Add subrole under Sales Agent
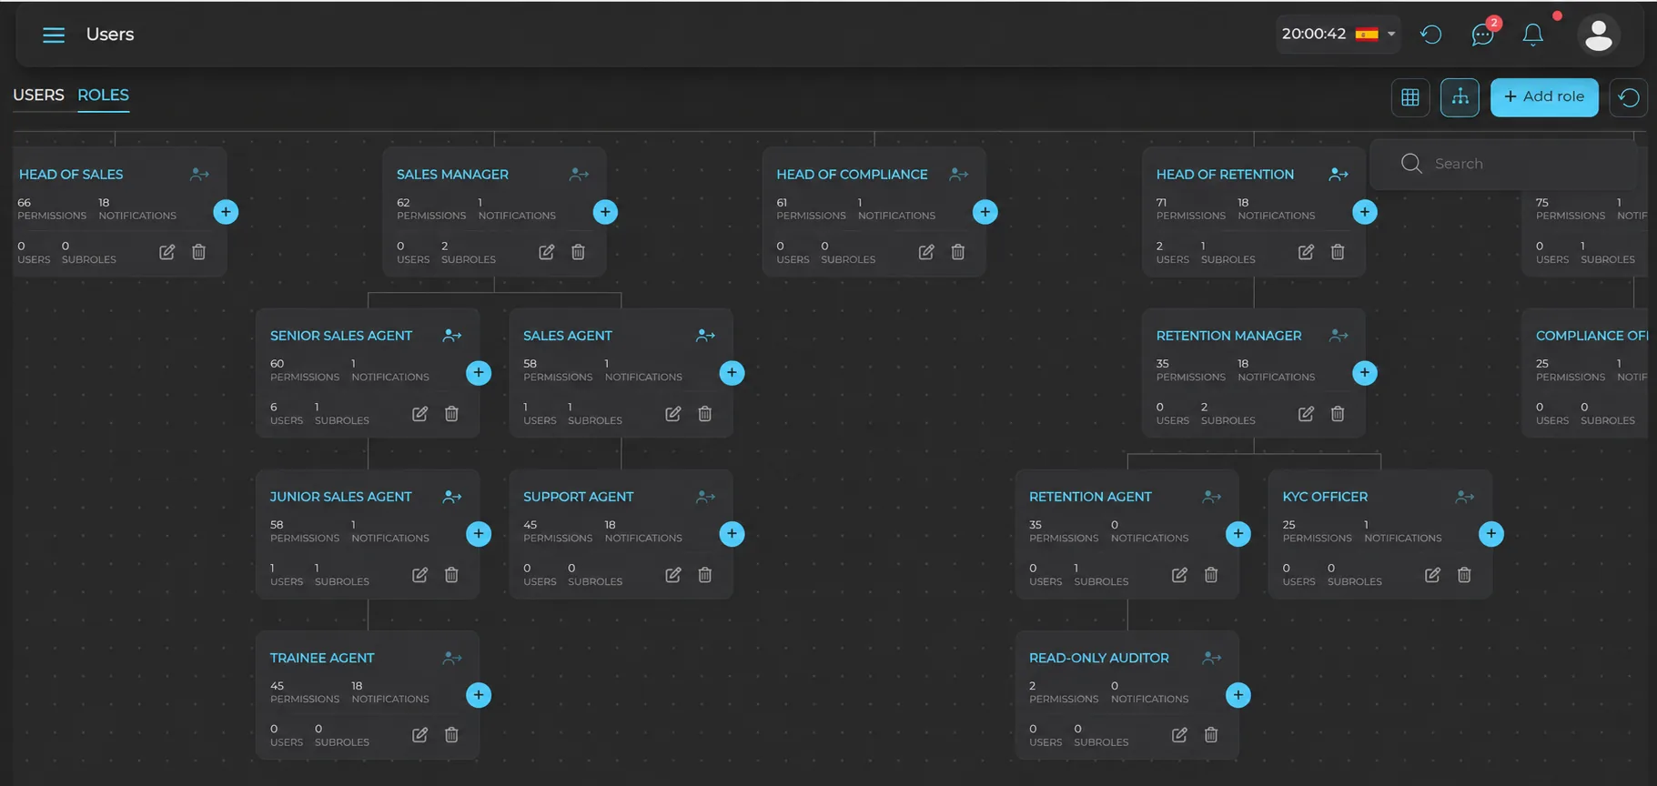This screenshot has width=1657, height=786. click(x=732, y=373)
